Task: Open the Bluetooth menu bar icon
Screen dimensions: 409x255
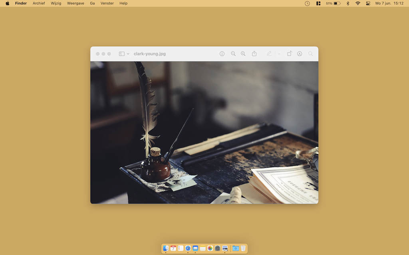Action: click(x=348, y=3)
